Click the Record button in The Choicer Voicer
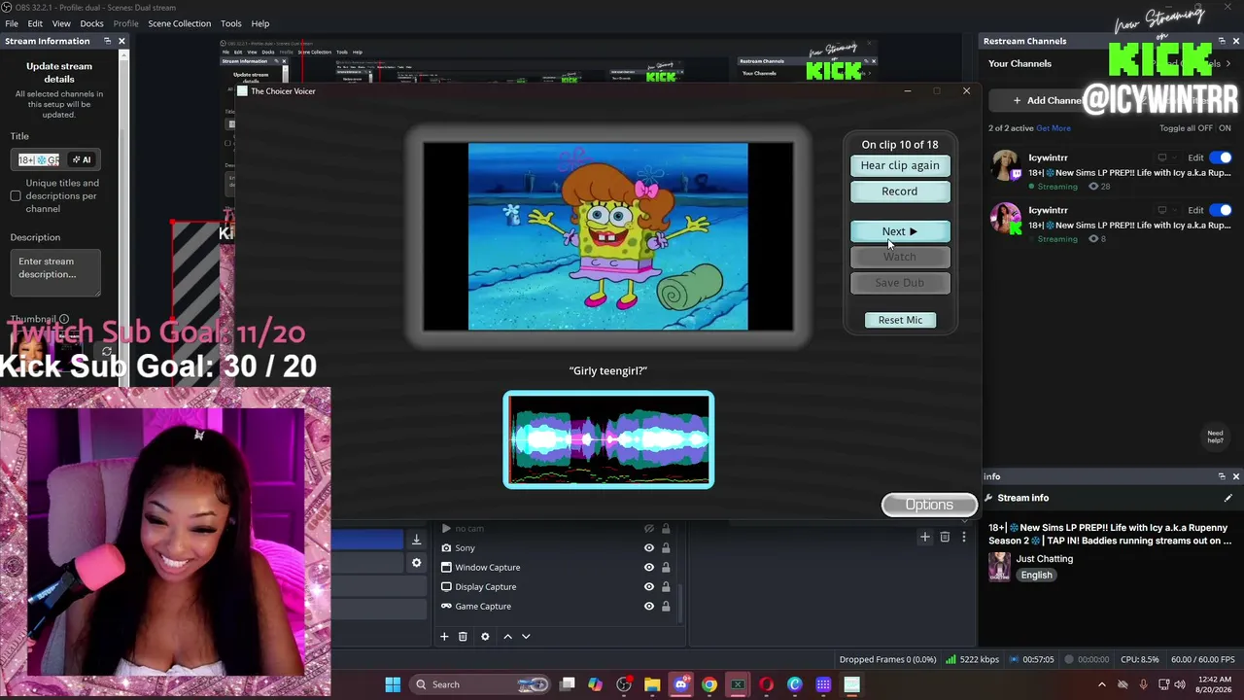Viewport: 1244px width, 700px height. 900,192
